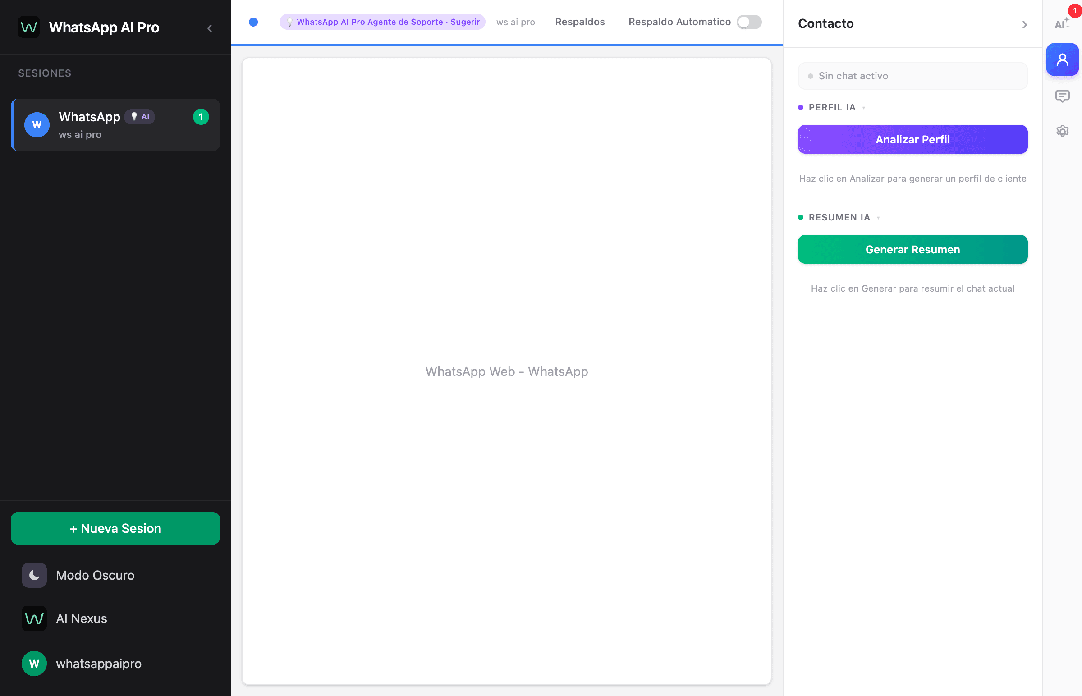1082x696 pixels.
Task: Open the settings gear in the right sidebar
Action: (x=1062, y=131)
